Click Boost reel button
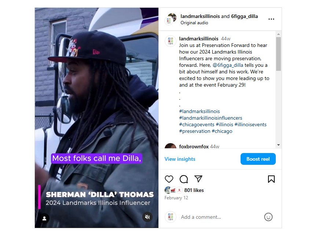Viewport: 315px width, 236px height. click(x=258, y=159)
